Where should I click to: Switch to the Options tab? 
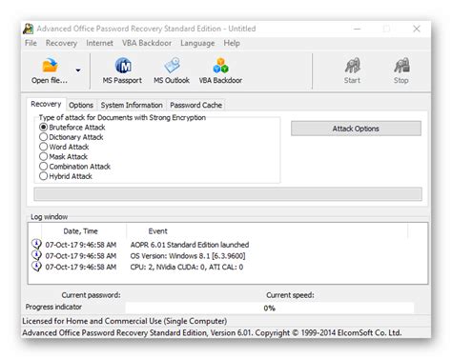click(81, 105)
